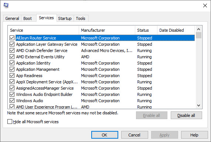This screenshot has width=211, height=142.
Task: Click Stopped status of App Readiness row
Action: pyautogui.click(x=144, y=76)
